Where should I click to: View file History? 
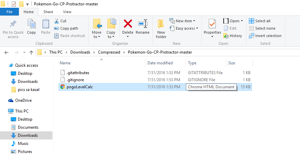tap(232, 36)
